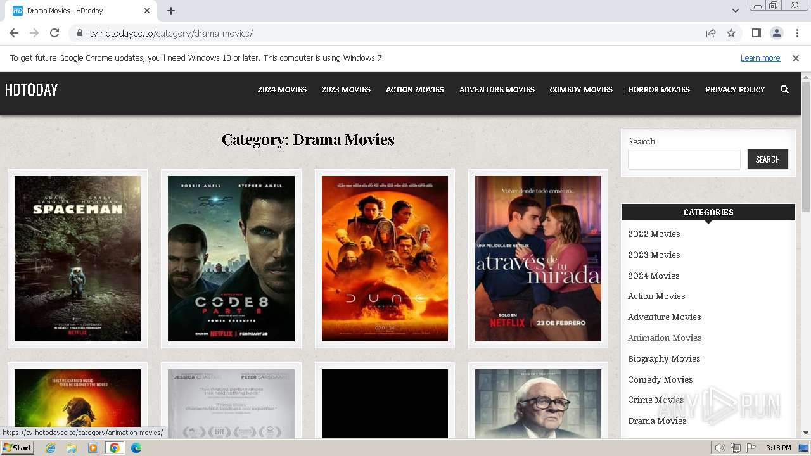Open the ADVENTURE MOVIES menu item

pos(497,90)
